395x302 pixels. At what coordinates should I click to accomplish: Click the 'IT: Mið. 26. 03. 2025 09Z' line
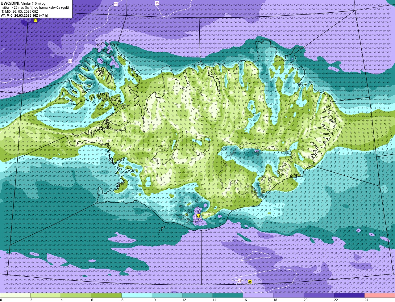(x=20, y=11)
